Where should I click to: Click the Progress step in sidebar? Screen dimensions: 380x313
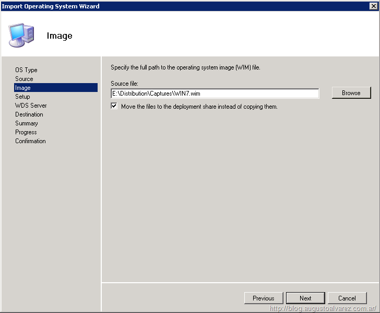(26, 132)
